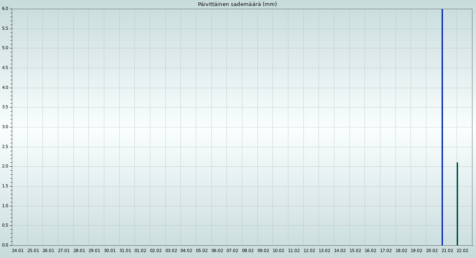Click the 01.02 date on the x-axis
Image resolution: width=476 pixels, height=258 pixels.
point(140,251)
